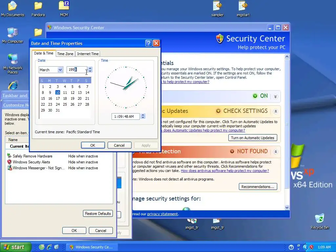Select day 17 in the calendar
336x252 pixels.
[x=58, y=98]
